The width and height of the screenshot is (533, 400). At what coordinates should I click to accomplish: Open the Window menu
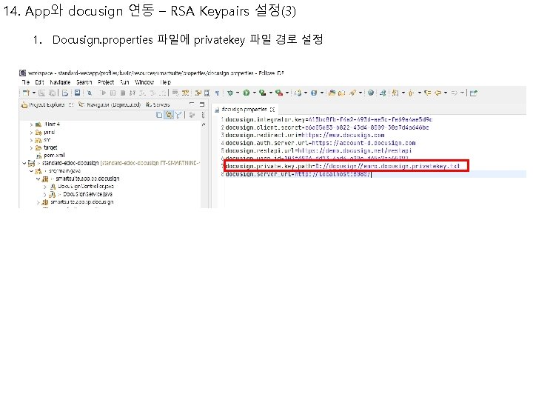pyautogui.click(x=144, y=82)
